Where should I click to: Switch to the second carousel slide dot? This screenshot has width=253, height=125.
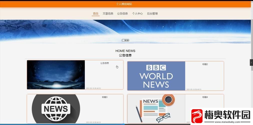click(126, 40)
